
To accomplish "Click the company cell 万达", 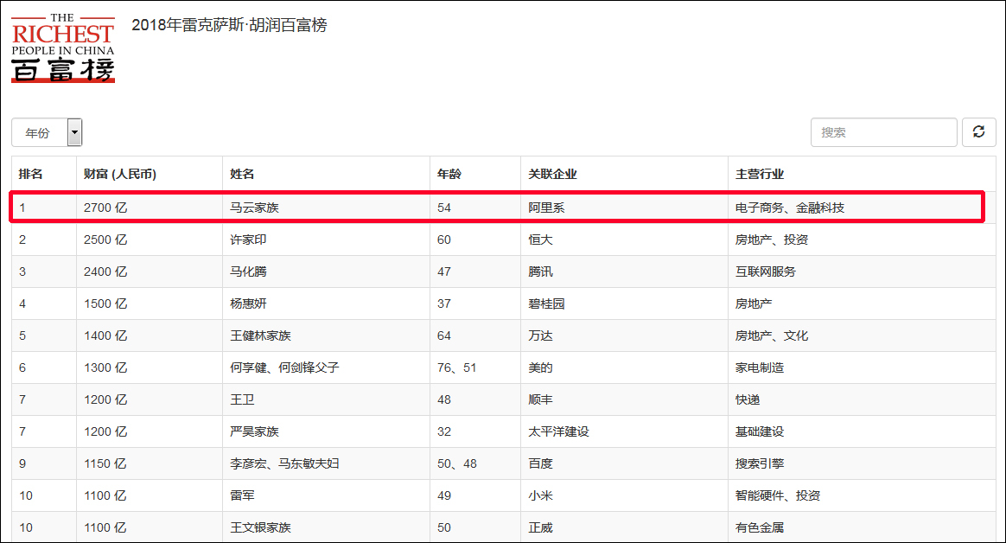I will coord(540,335).
